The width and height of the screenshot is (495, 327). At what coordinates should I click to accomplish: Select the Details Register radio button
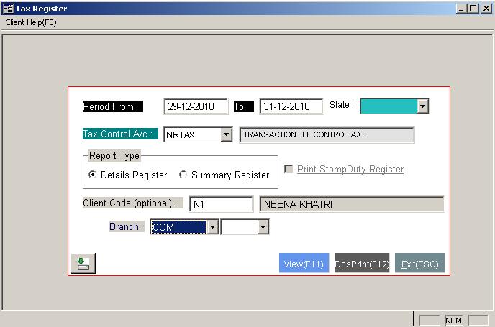[92, 175]
